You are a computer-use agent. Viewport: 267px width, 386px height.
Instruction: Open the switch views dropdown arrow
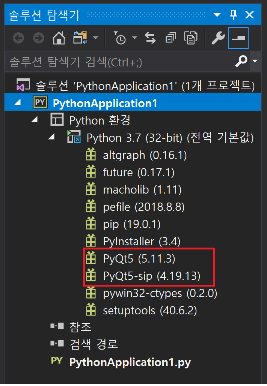96,38
